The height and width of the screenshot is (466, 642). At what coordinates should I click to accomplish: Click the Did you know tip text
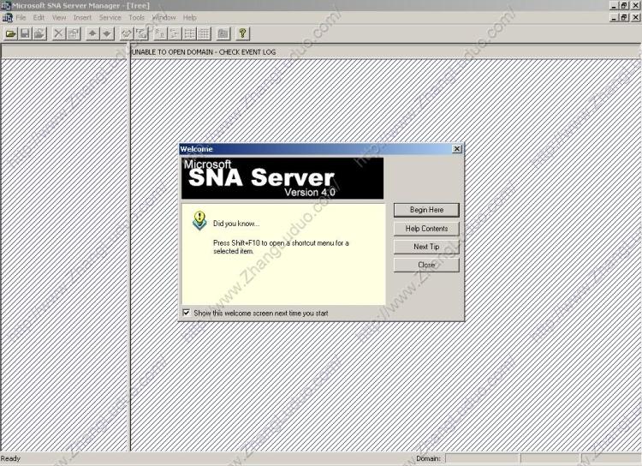pos(236,224)
